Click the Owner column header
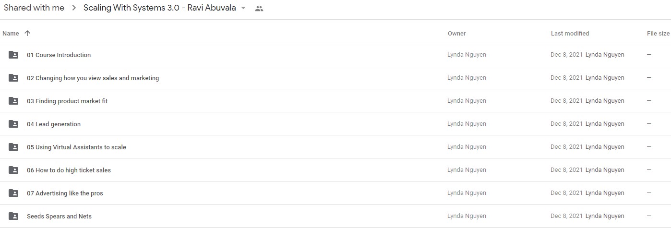Image resolution: width=671 pixels, height=229 pixels. pyautogui.click(x=456, y=34)
